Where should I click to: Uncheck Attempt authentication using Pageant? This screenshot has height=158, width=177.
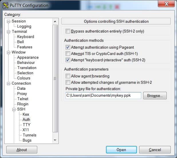68,47
